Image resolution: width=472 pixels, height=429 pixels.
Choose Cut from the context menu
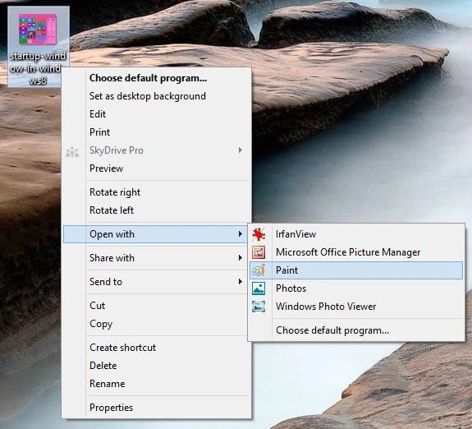pos(156,306)
